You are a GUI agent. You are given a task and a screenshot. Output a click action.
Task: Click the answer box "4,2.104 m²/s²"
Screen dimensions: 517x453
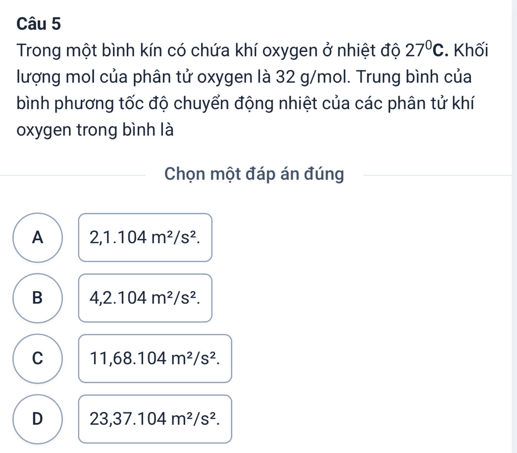(145, 298)
